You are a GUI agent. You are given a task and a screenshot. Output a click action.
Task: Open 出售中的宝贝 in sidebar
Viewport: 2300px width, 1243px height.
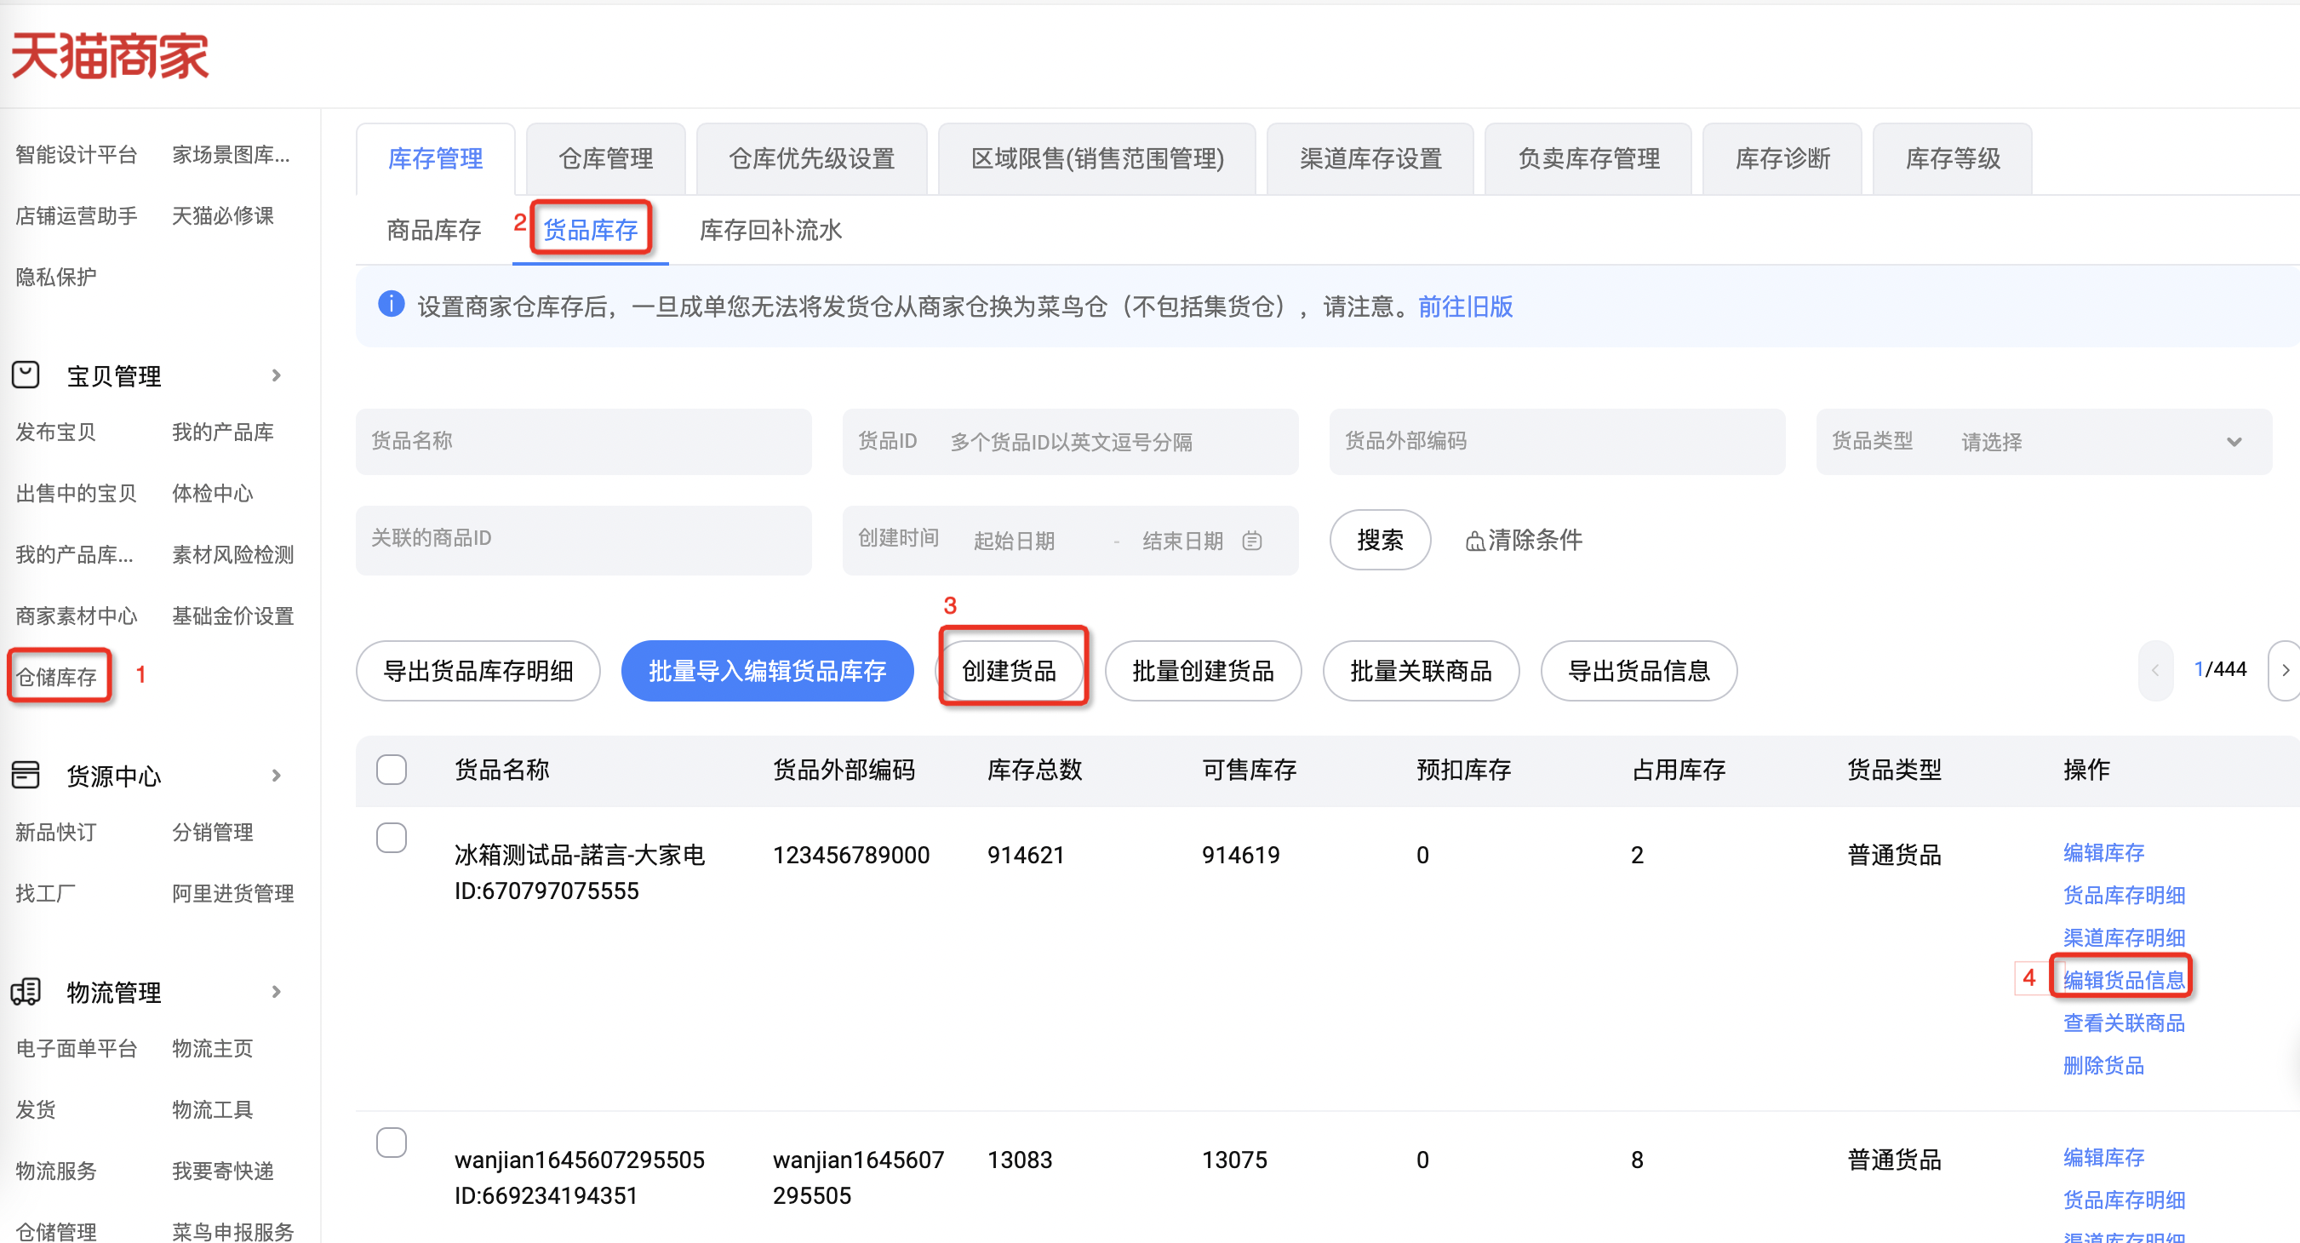click(x=77, y=494)
